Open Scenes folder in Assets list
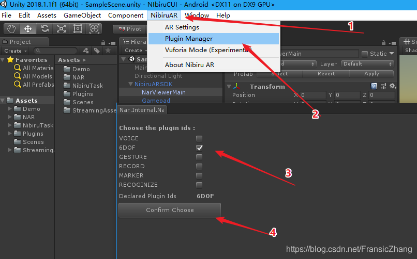The width and height of the screenshot is (417, 259). click(x=79, y=102)
